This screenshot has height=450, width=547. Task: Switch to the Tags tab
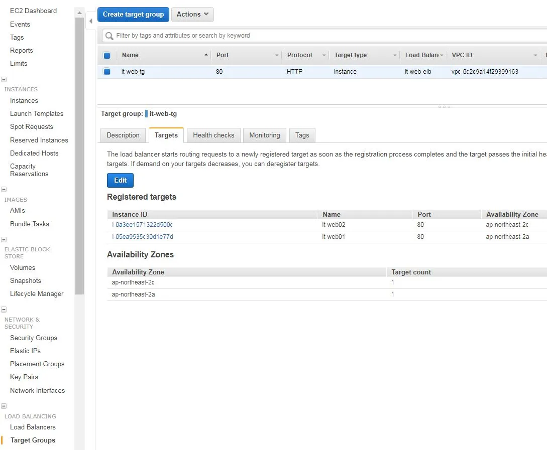[x=302, y=135]
